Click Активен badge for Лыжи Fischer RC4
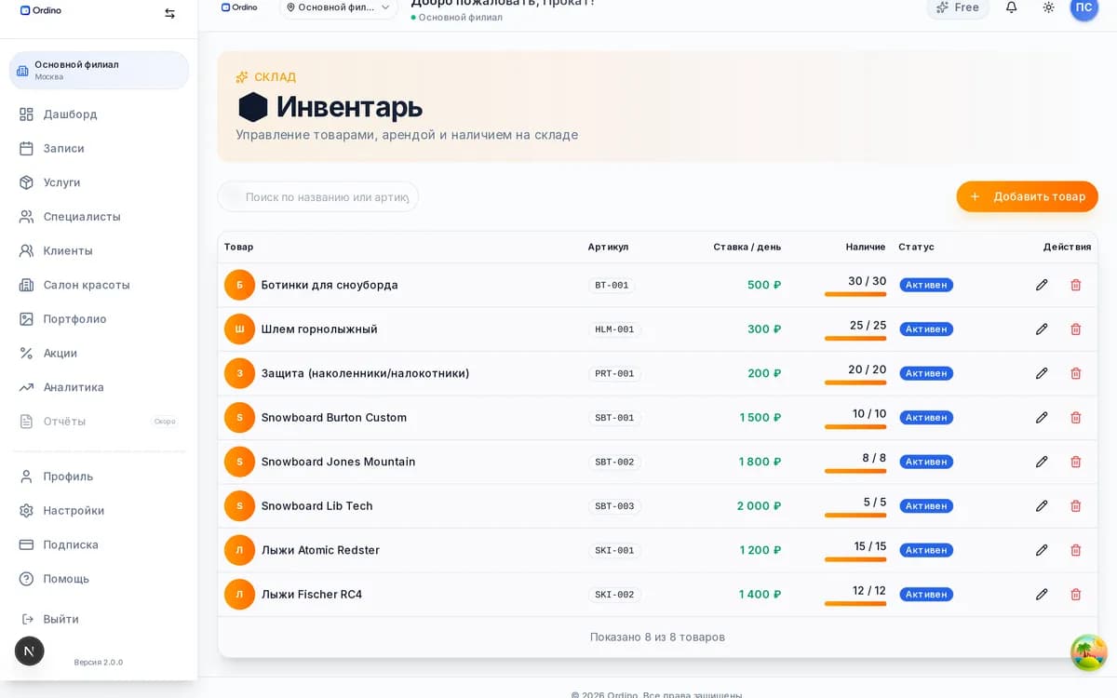 [926, 594]
